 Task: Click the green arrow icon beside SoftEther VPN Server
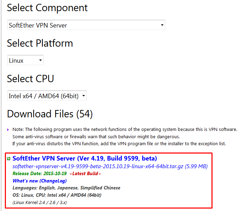[8, 159]
